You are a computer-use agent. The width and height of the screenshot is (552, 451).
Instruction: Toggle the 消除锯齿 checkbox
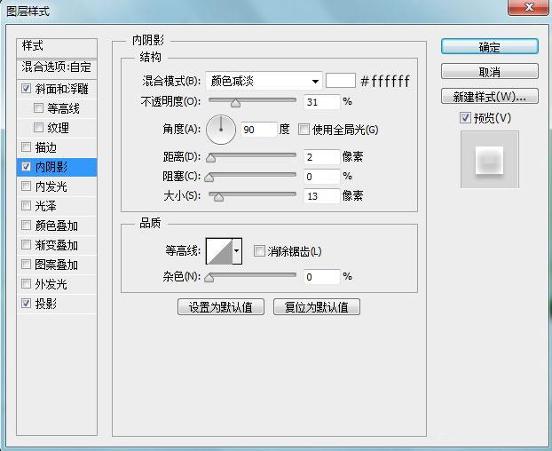(259, 251)
